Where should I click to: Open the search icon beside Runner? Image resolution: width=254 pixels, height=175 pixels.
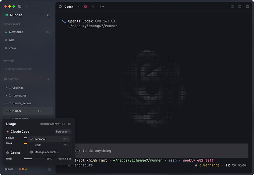point(48,15)
